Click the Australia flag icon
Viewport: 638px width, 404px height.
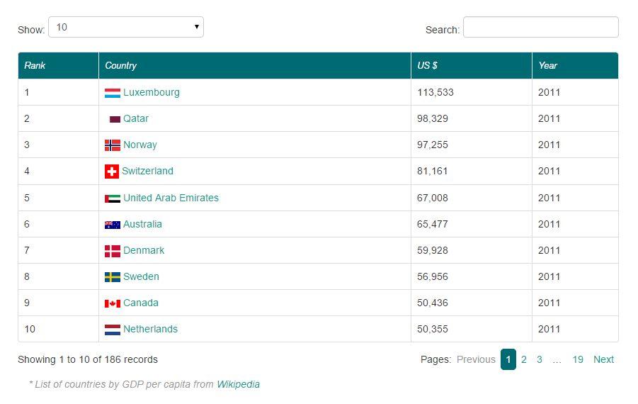click(113, 225)
